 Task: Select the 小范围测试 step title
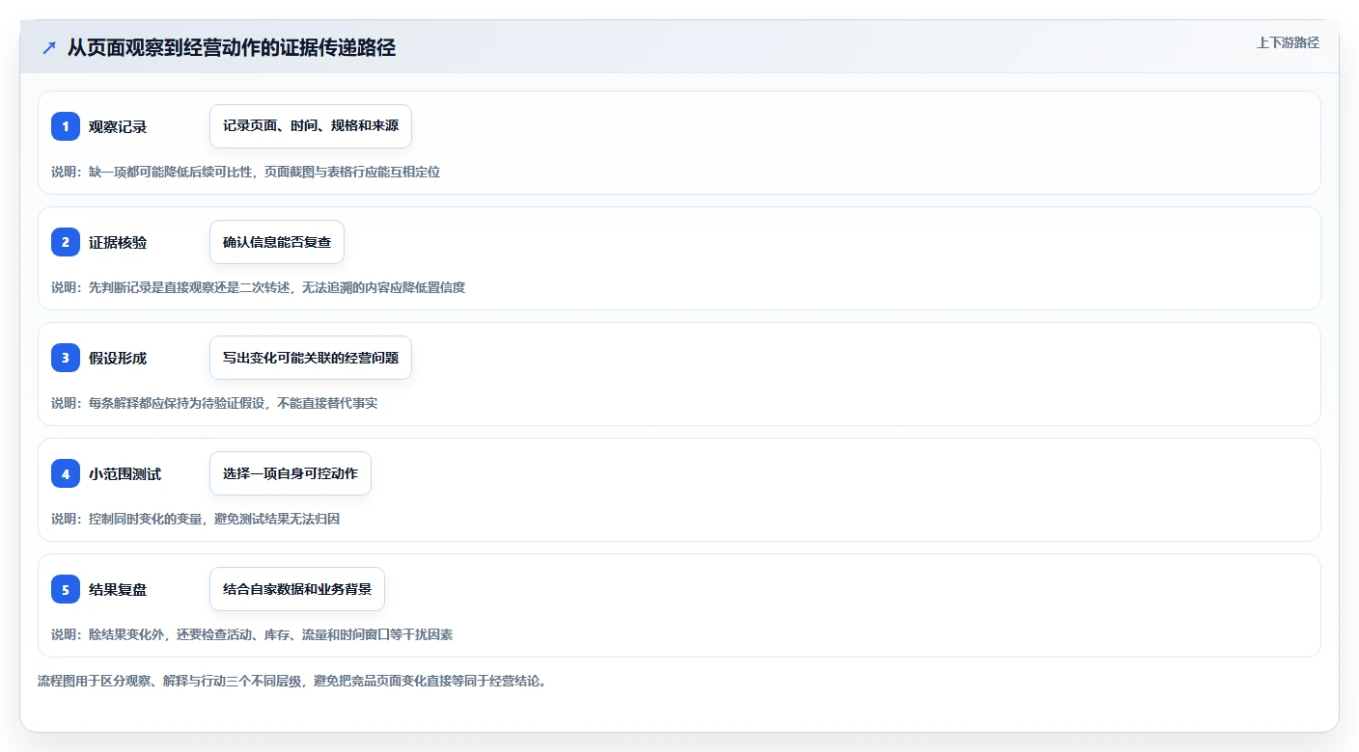tap(125, 473)
